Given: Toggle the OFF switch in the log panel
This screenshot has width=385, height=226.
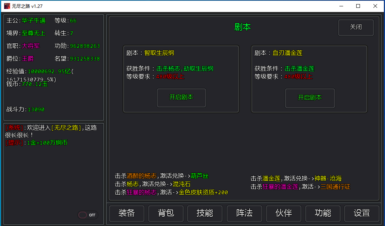Looking at the screenshot, I should pos(87,215).
